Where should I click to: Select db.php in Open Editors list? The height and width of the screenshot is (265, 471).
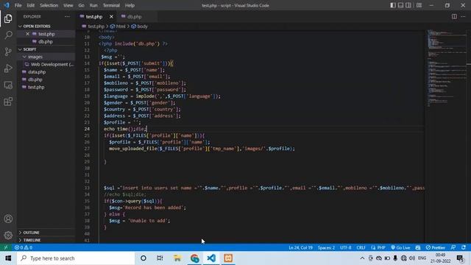tap(46, 41)
